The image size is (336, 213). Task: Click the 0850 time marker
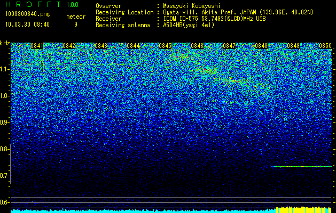coord(325,46)
